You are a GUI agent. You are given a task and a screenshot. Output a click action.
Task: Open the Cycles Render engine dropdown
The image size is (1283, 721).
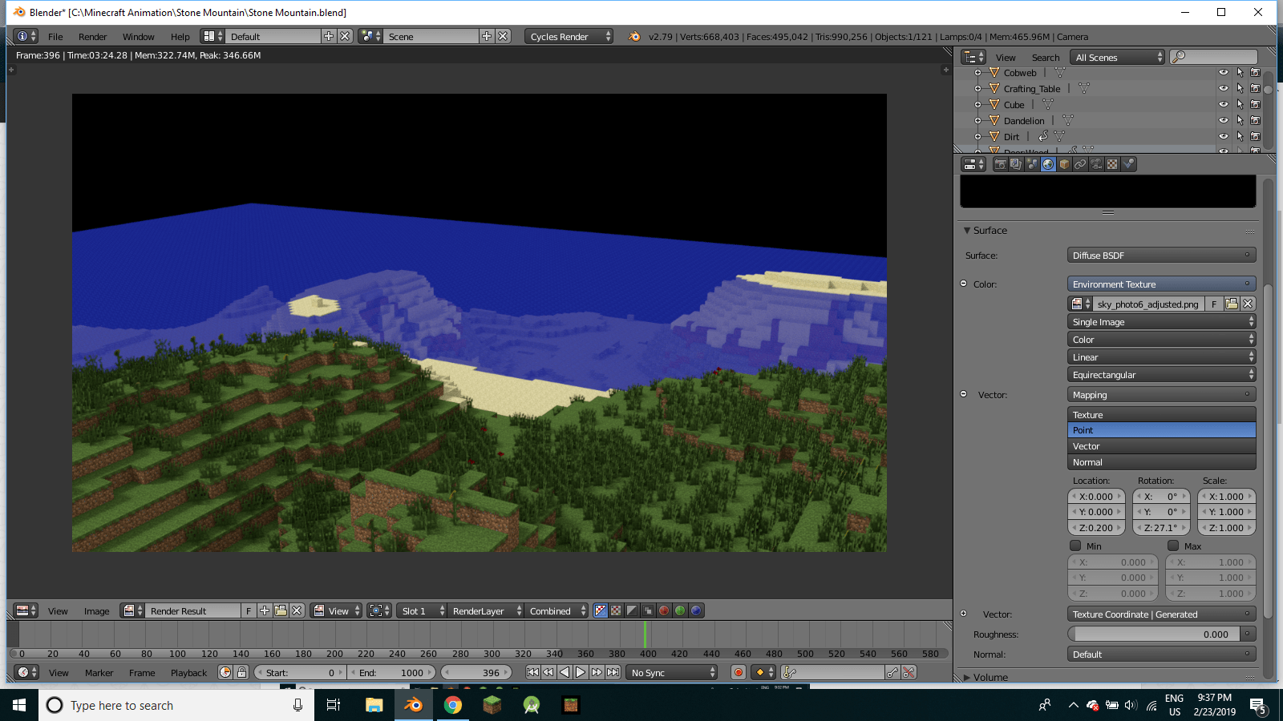point(569,36)
